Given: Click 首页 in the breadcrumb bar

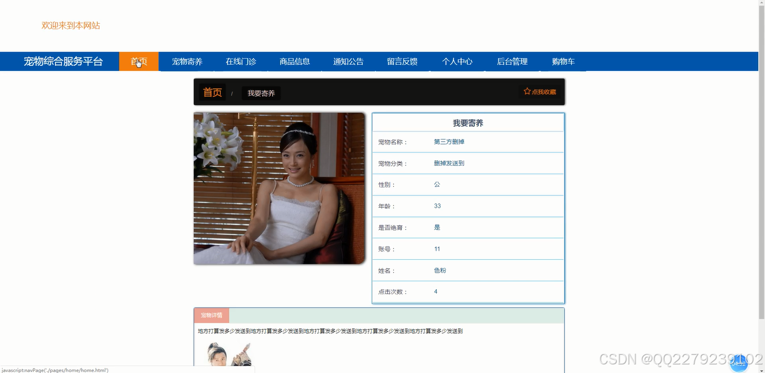Looking at the screenshot, I should (212, 92).
